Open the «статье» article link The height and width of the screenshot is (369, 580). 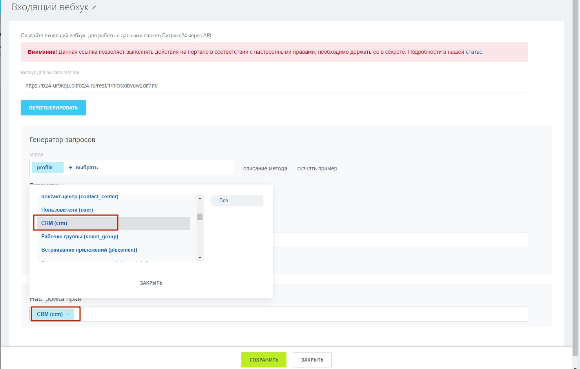pyautogui.click(x=474, y=52)
